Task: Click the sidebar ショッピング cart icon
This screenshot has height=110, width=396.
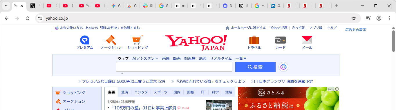Action: 58,93
